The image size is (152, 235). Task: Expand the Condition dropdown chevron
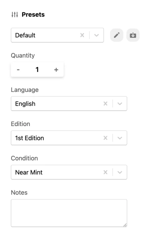(120, 172)
